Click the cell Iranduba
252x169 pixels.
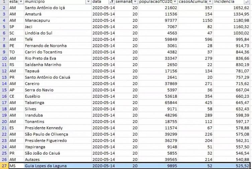pyautogui.click(x=58, y=115)
